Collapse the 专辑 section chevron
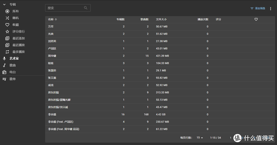The image size is (277, 145). (4, 5)
